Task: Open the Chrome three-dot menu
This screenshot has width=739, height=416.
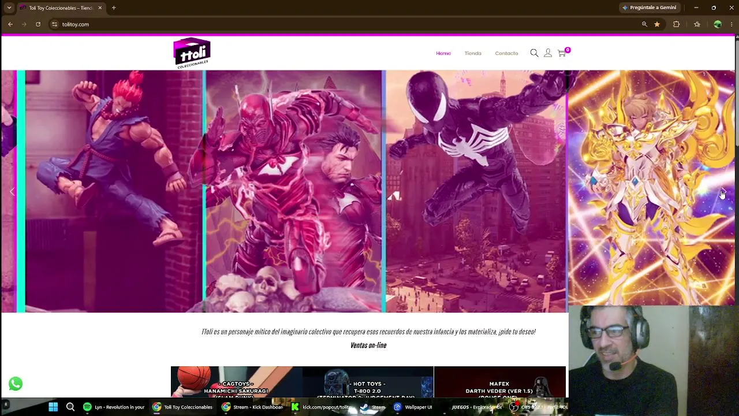Action: (x=732, y=24)
